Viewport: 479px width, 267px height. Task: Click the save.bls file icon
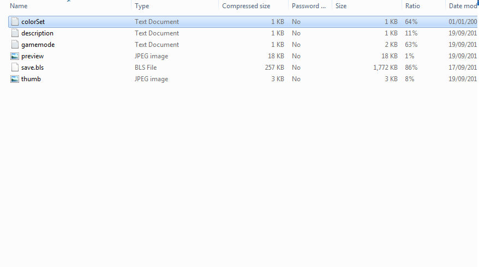(x=15, y=68)
